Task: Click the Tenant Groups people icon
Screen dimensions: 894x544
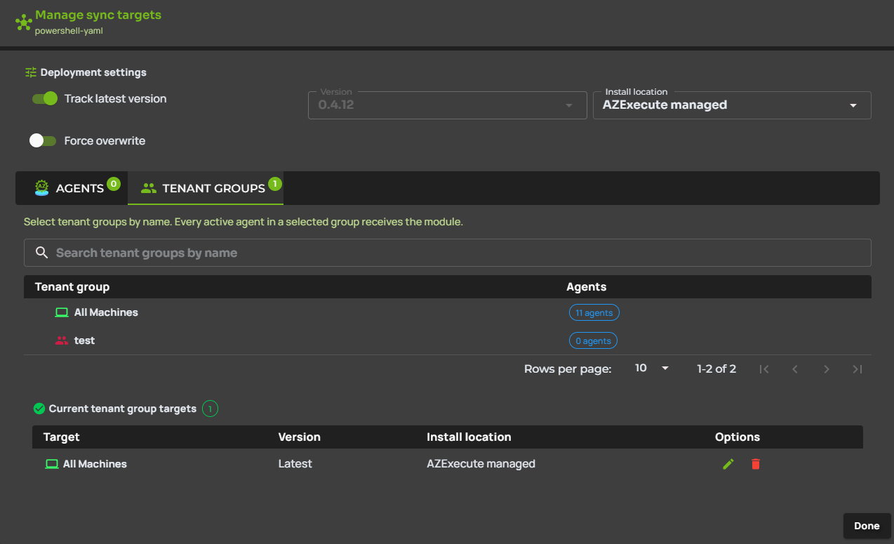Action: point(148,188)
